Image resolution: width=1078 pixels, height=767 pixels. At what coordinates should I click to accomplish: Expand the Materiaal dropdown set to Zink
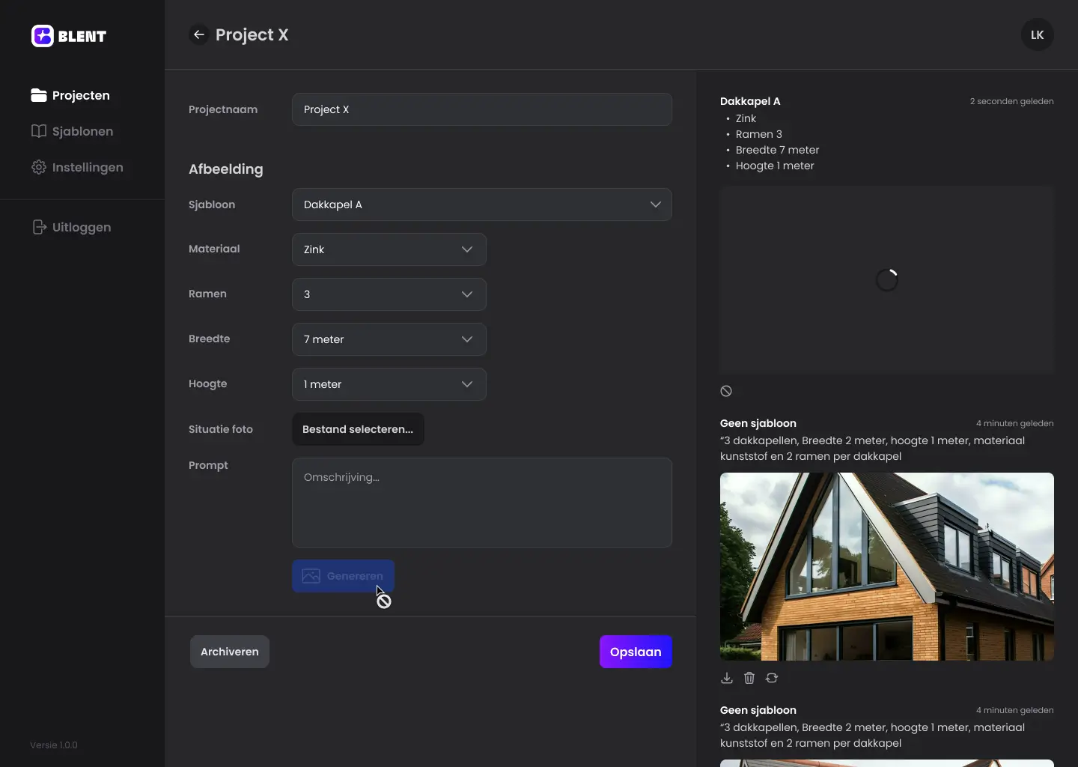click(x=389, y=249)
